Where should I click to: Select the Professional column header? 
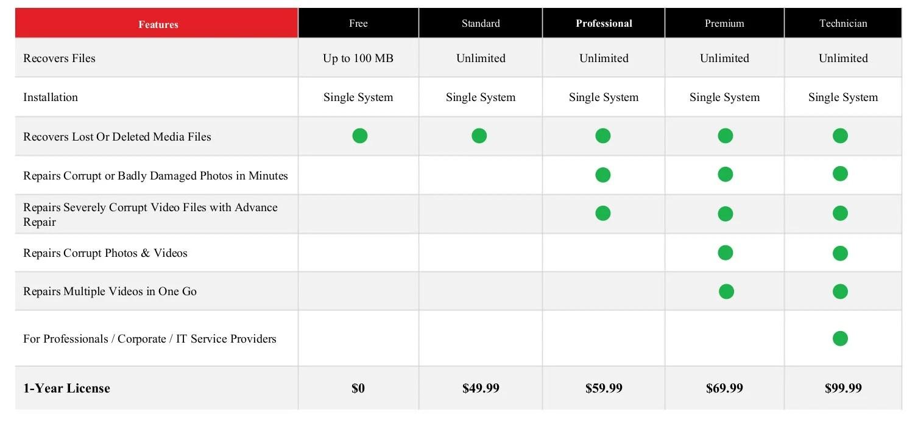tap(604, 24)
